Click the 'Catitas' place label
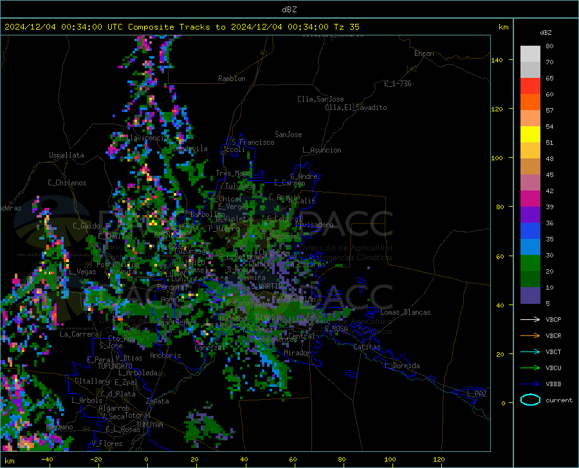This screenshot has height=468, width=579. click(x=367, y=347)
